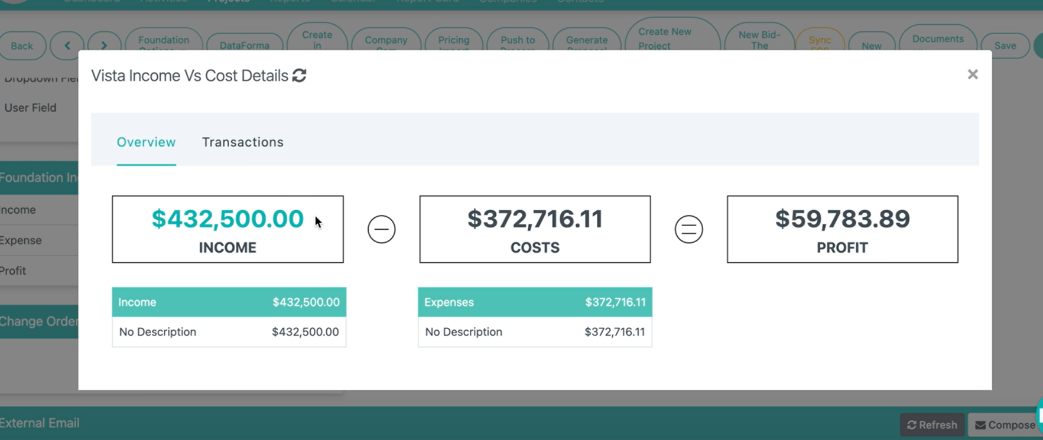1043x440 pixels.
Task: Close the Vista Income Vs Cost dialog
Action: pos(973,74)
